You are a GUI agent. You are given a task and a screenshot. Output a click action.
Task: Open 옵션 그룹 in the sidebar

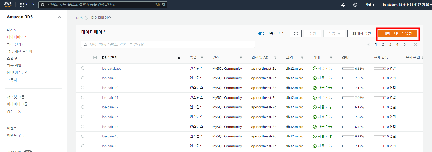point(14,111)
